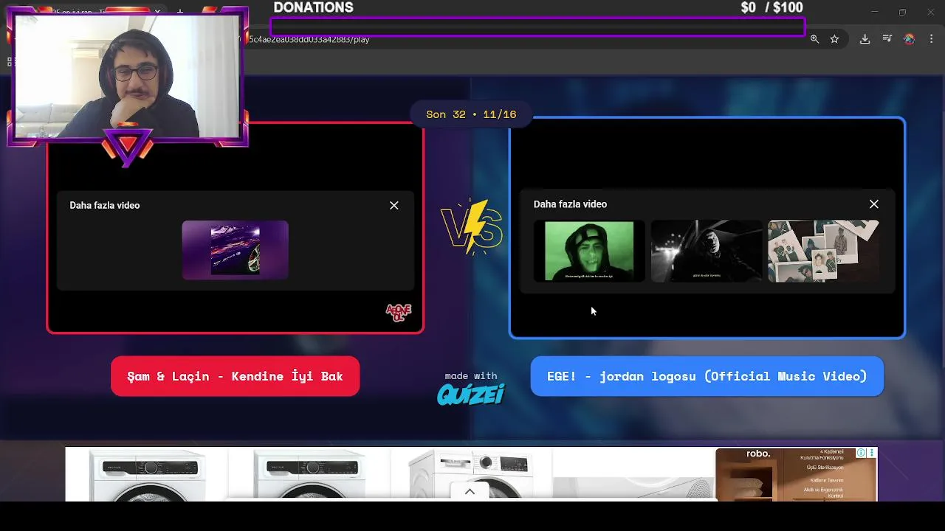Image resolution: width=945 pixels, height=531 pixels.
Task: Click the browser zoom magnifier icon
Action: (814, 39)
